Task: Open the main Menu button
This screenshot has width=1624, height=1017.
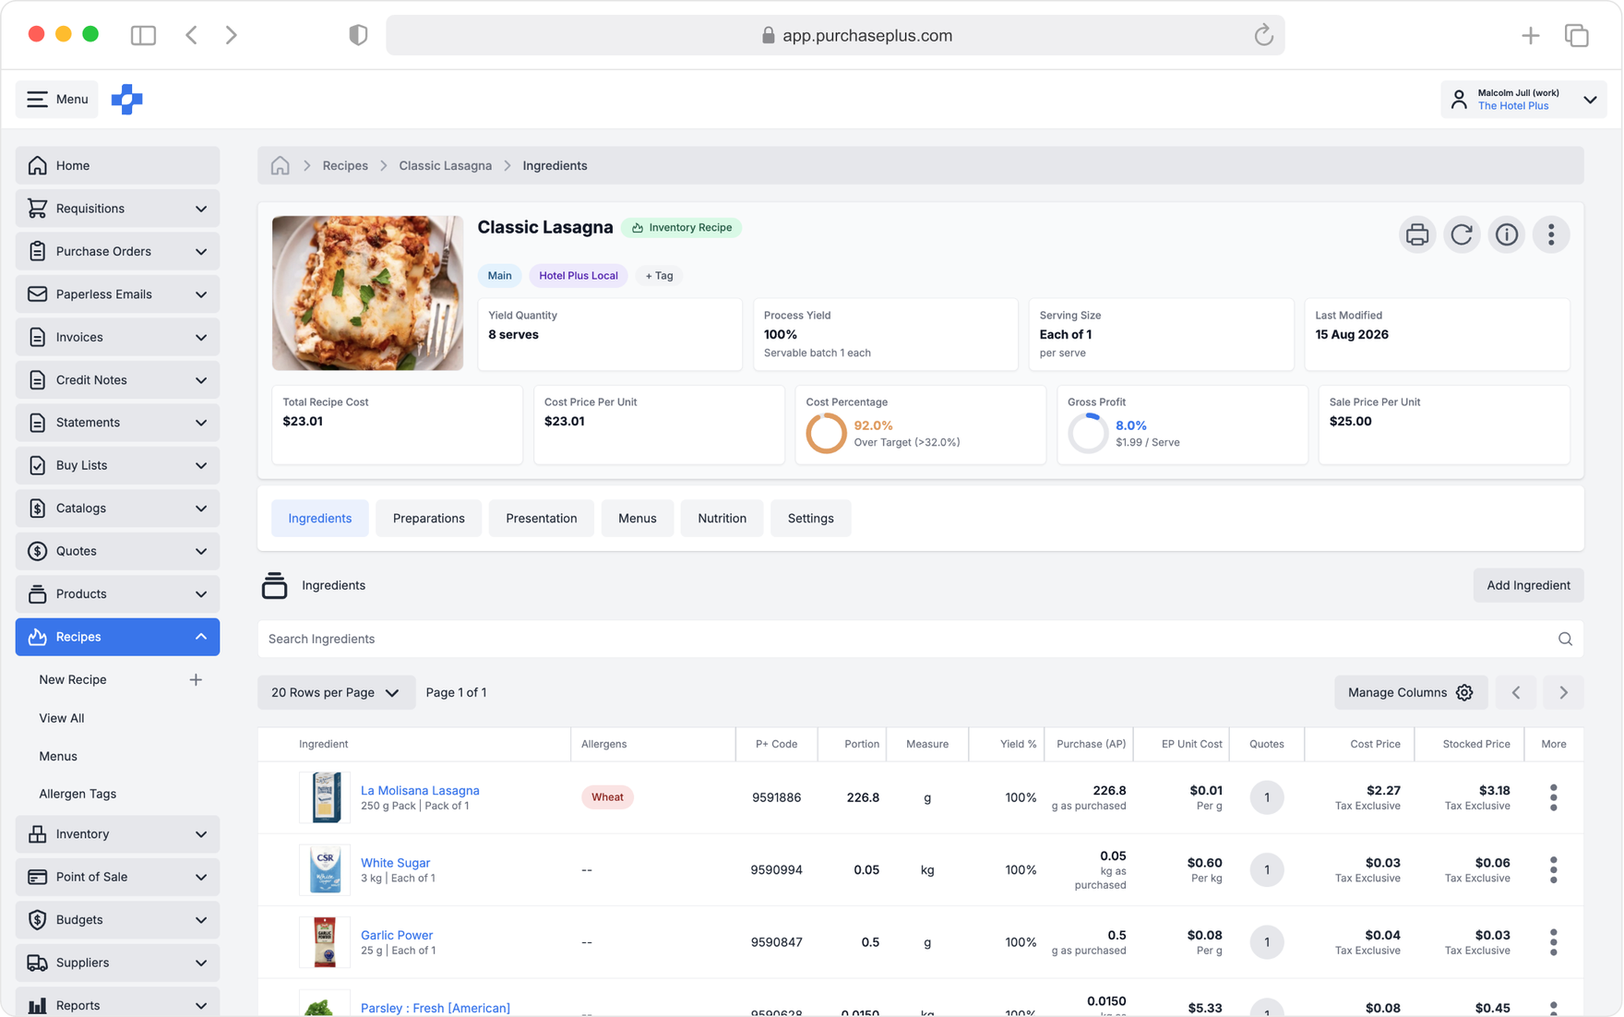Action: point(57,99)
